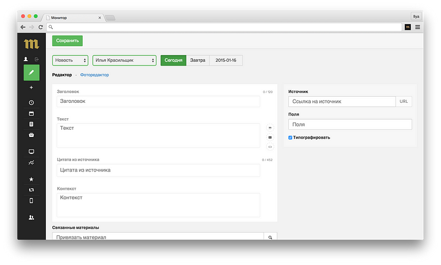Select the Завтра date option
Screen dimensions: 441x265
[197, 60]
